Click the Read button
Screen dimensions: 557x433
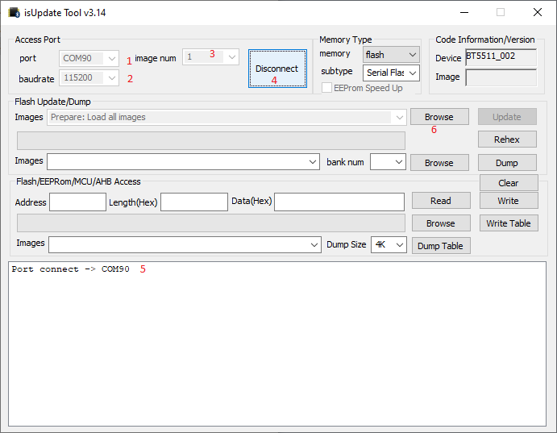pos(440,201)
